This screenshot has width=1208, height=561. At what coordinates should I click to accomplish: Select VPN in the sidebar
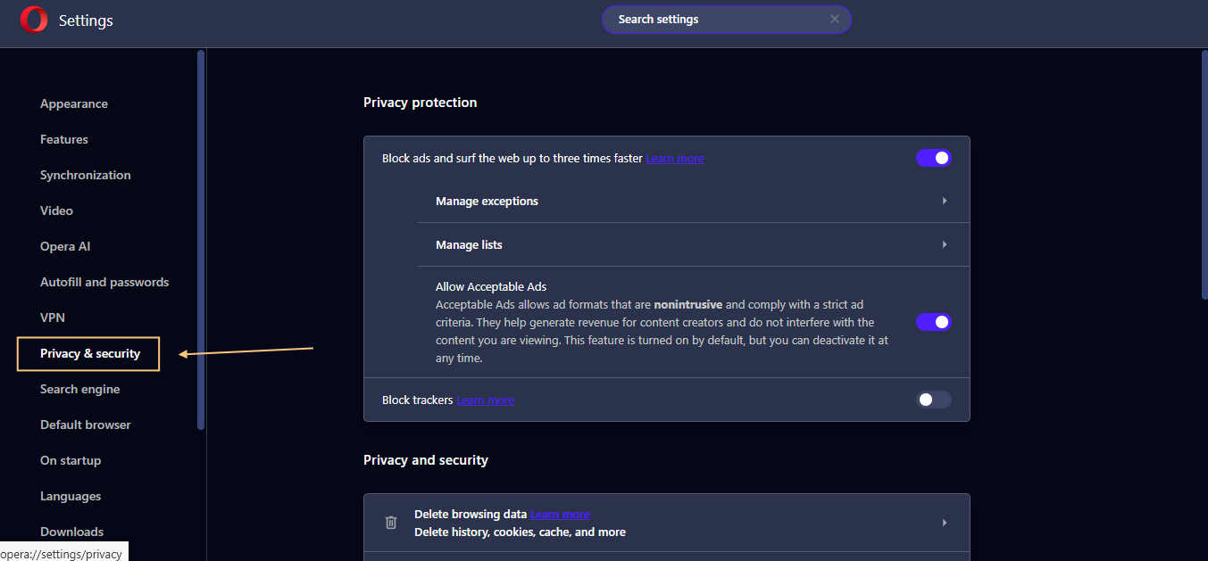[52, 318]
